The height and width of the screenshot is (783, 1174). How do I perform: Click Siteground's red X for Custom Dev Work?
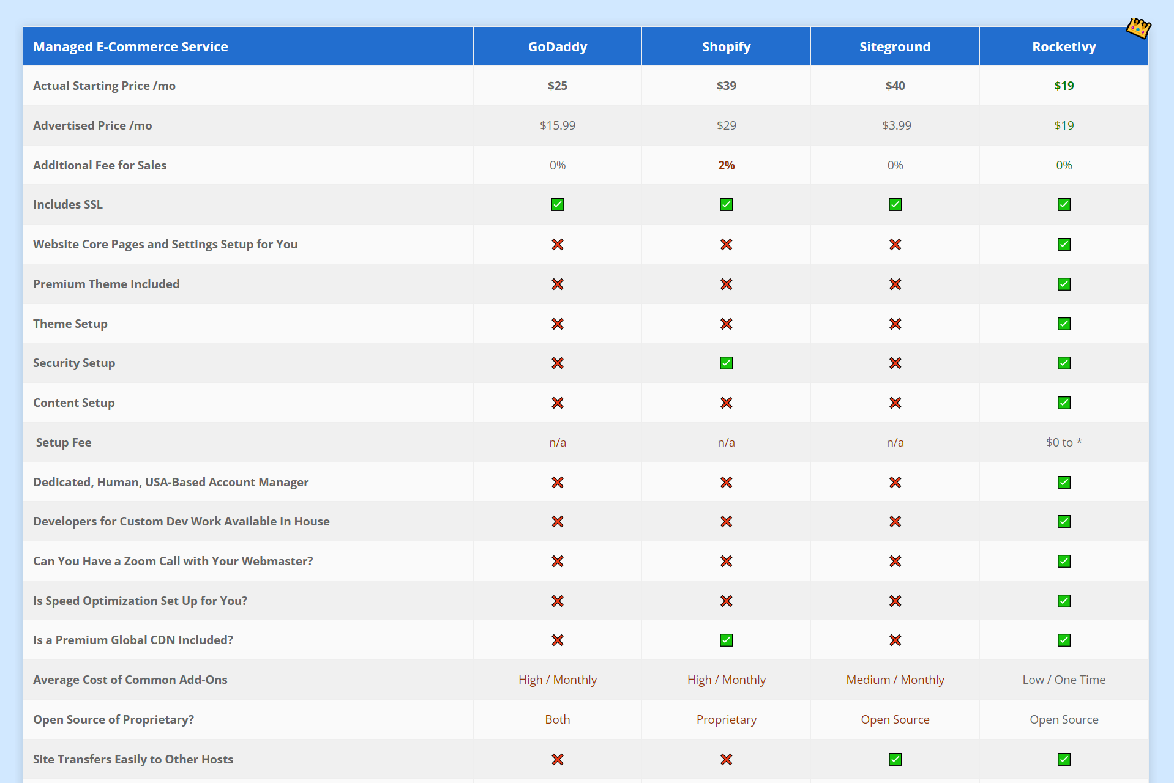click(895, 522)
